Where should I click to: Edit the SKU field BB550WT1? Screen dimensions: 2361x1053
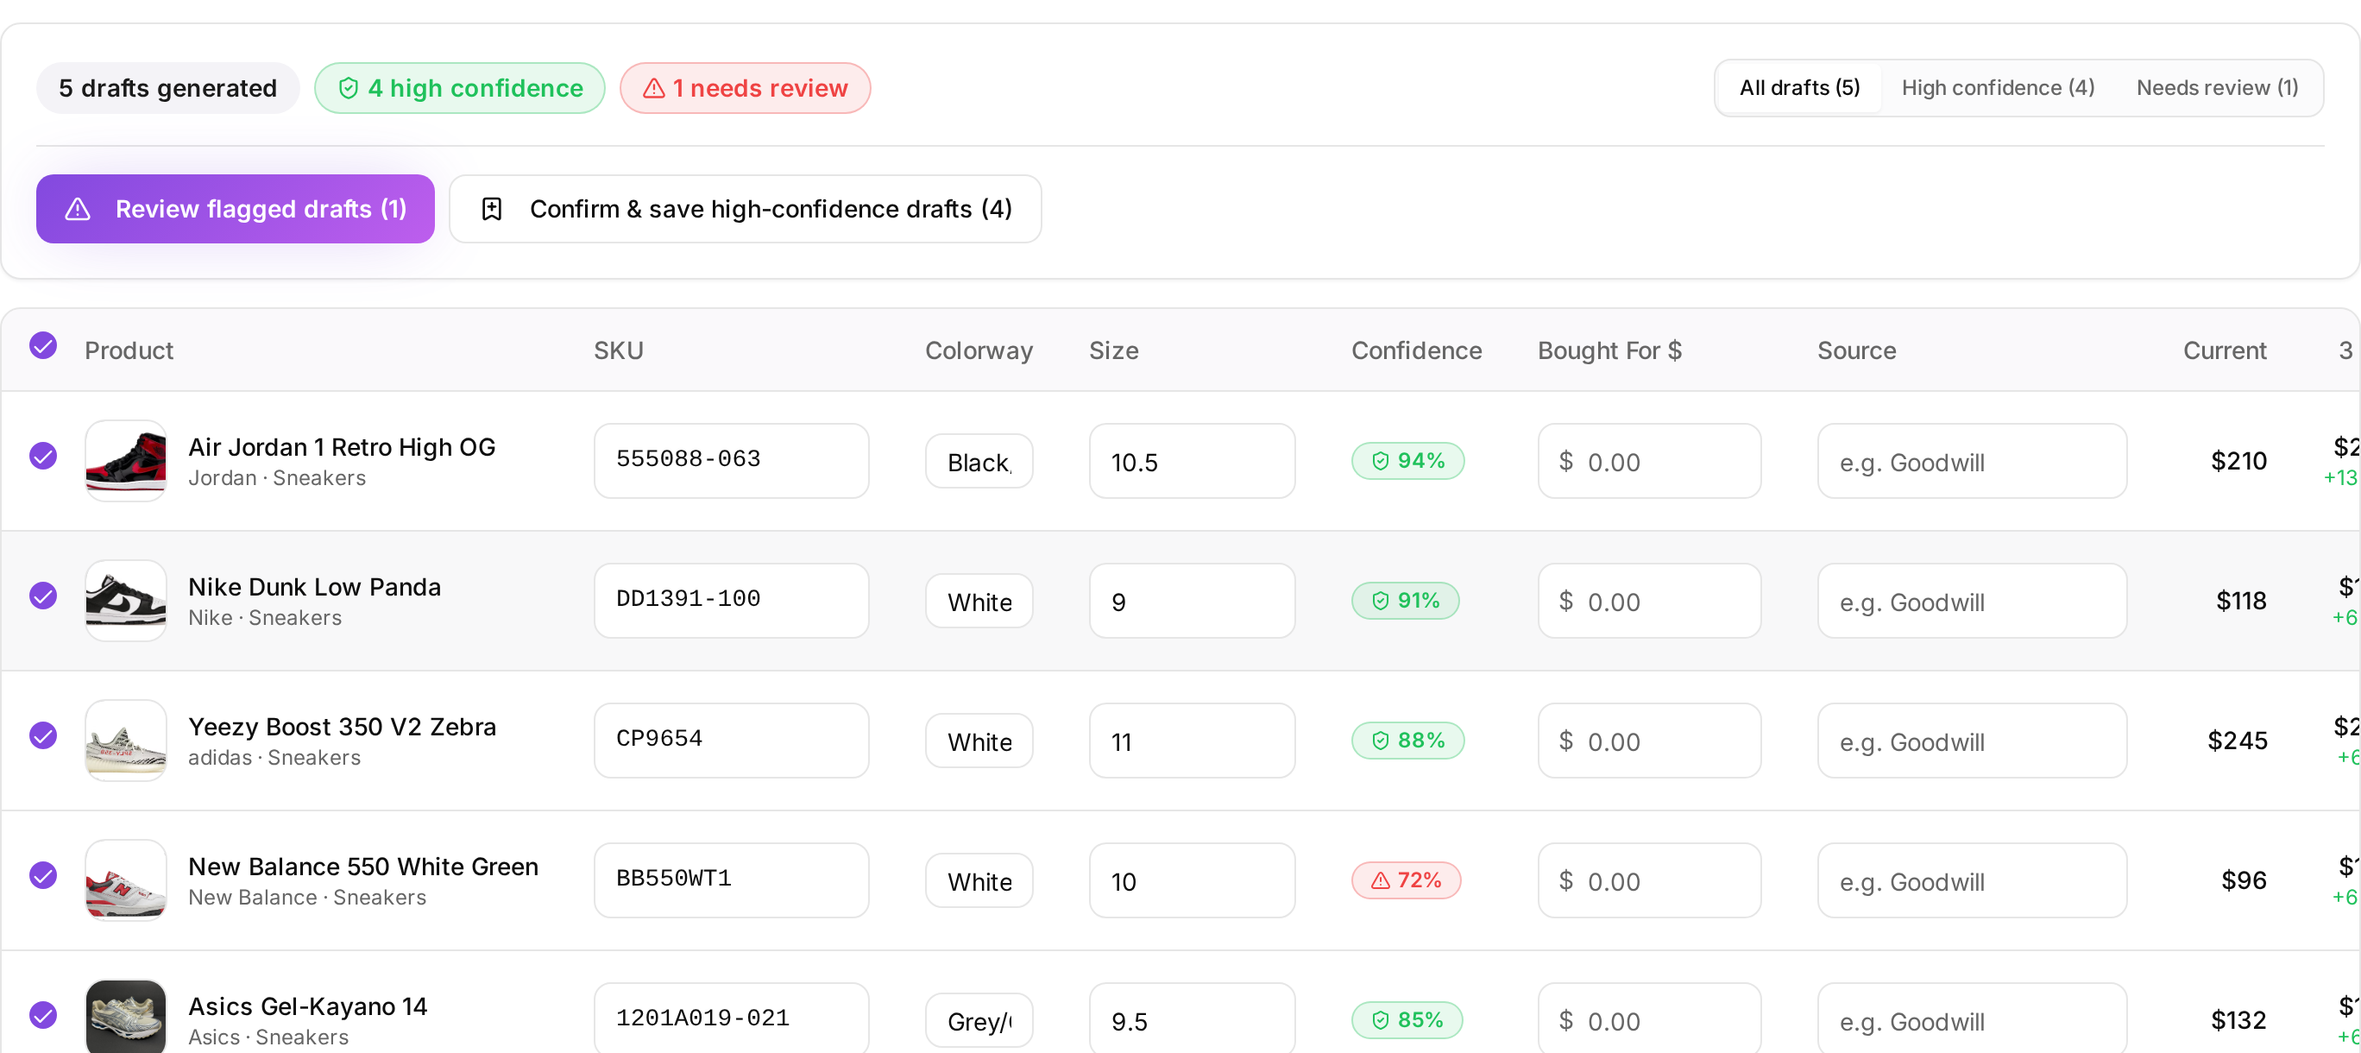(732, 880)
